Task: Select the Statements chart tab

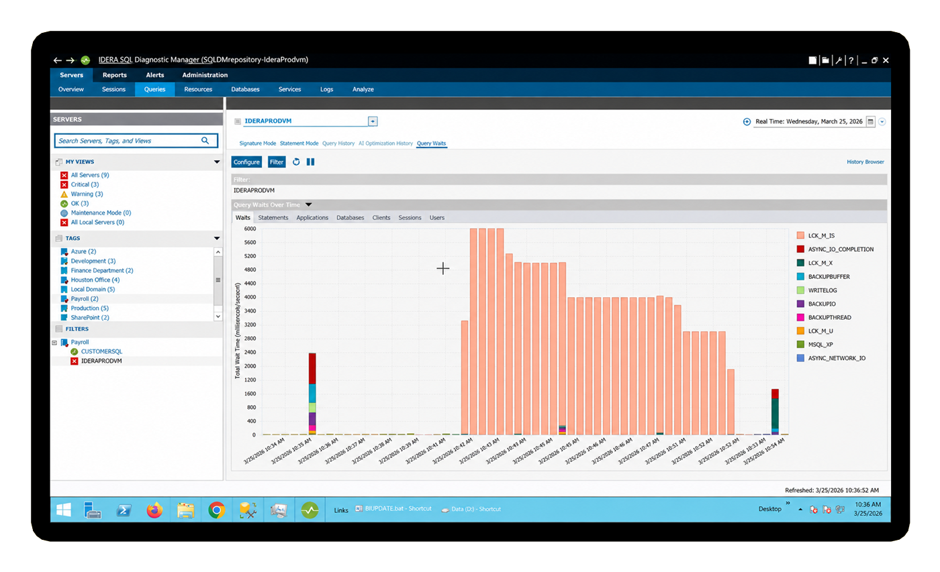Action: click(273, 218)
